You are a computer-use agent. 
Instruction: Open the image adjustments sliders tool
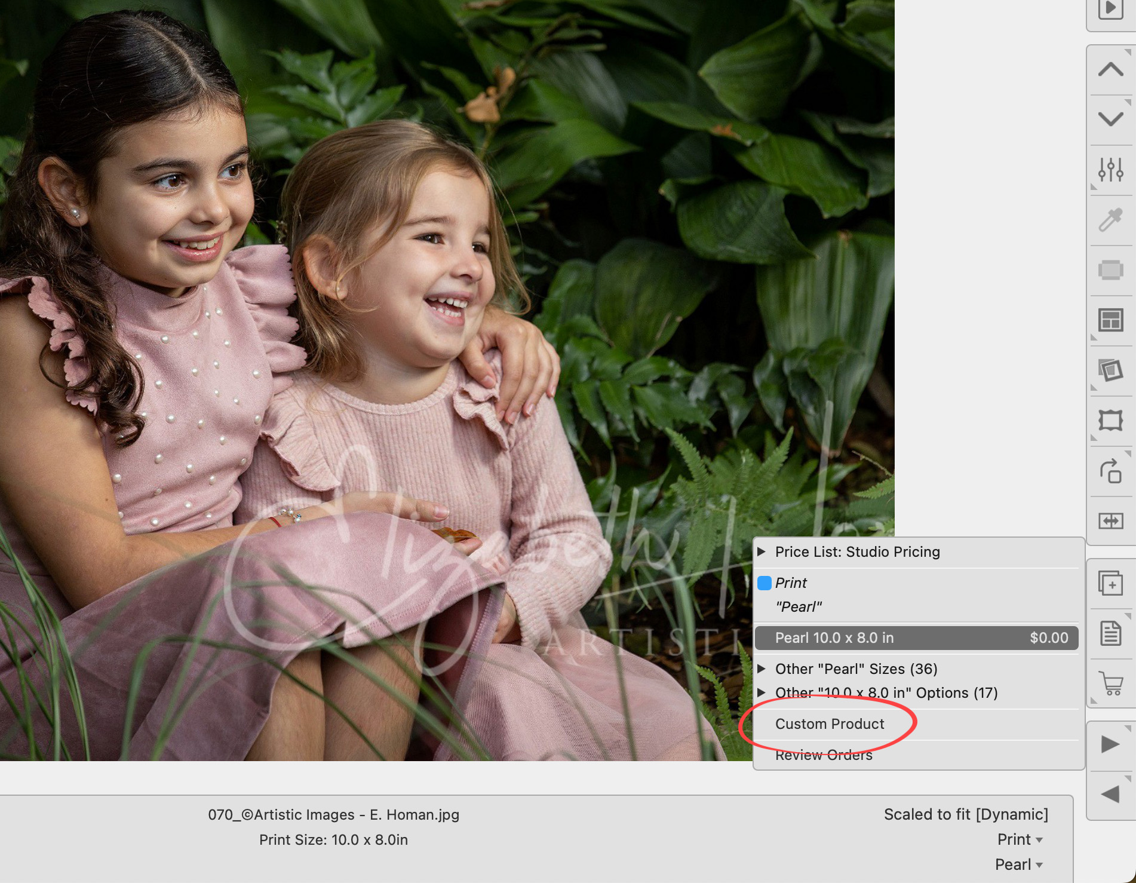click(1110, 170)
